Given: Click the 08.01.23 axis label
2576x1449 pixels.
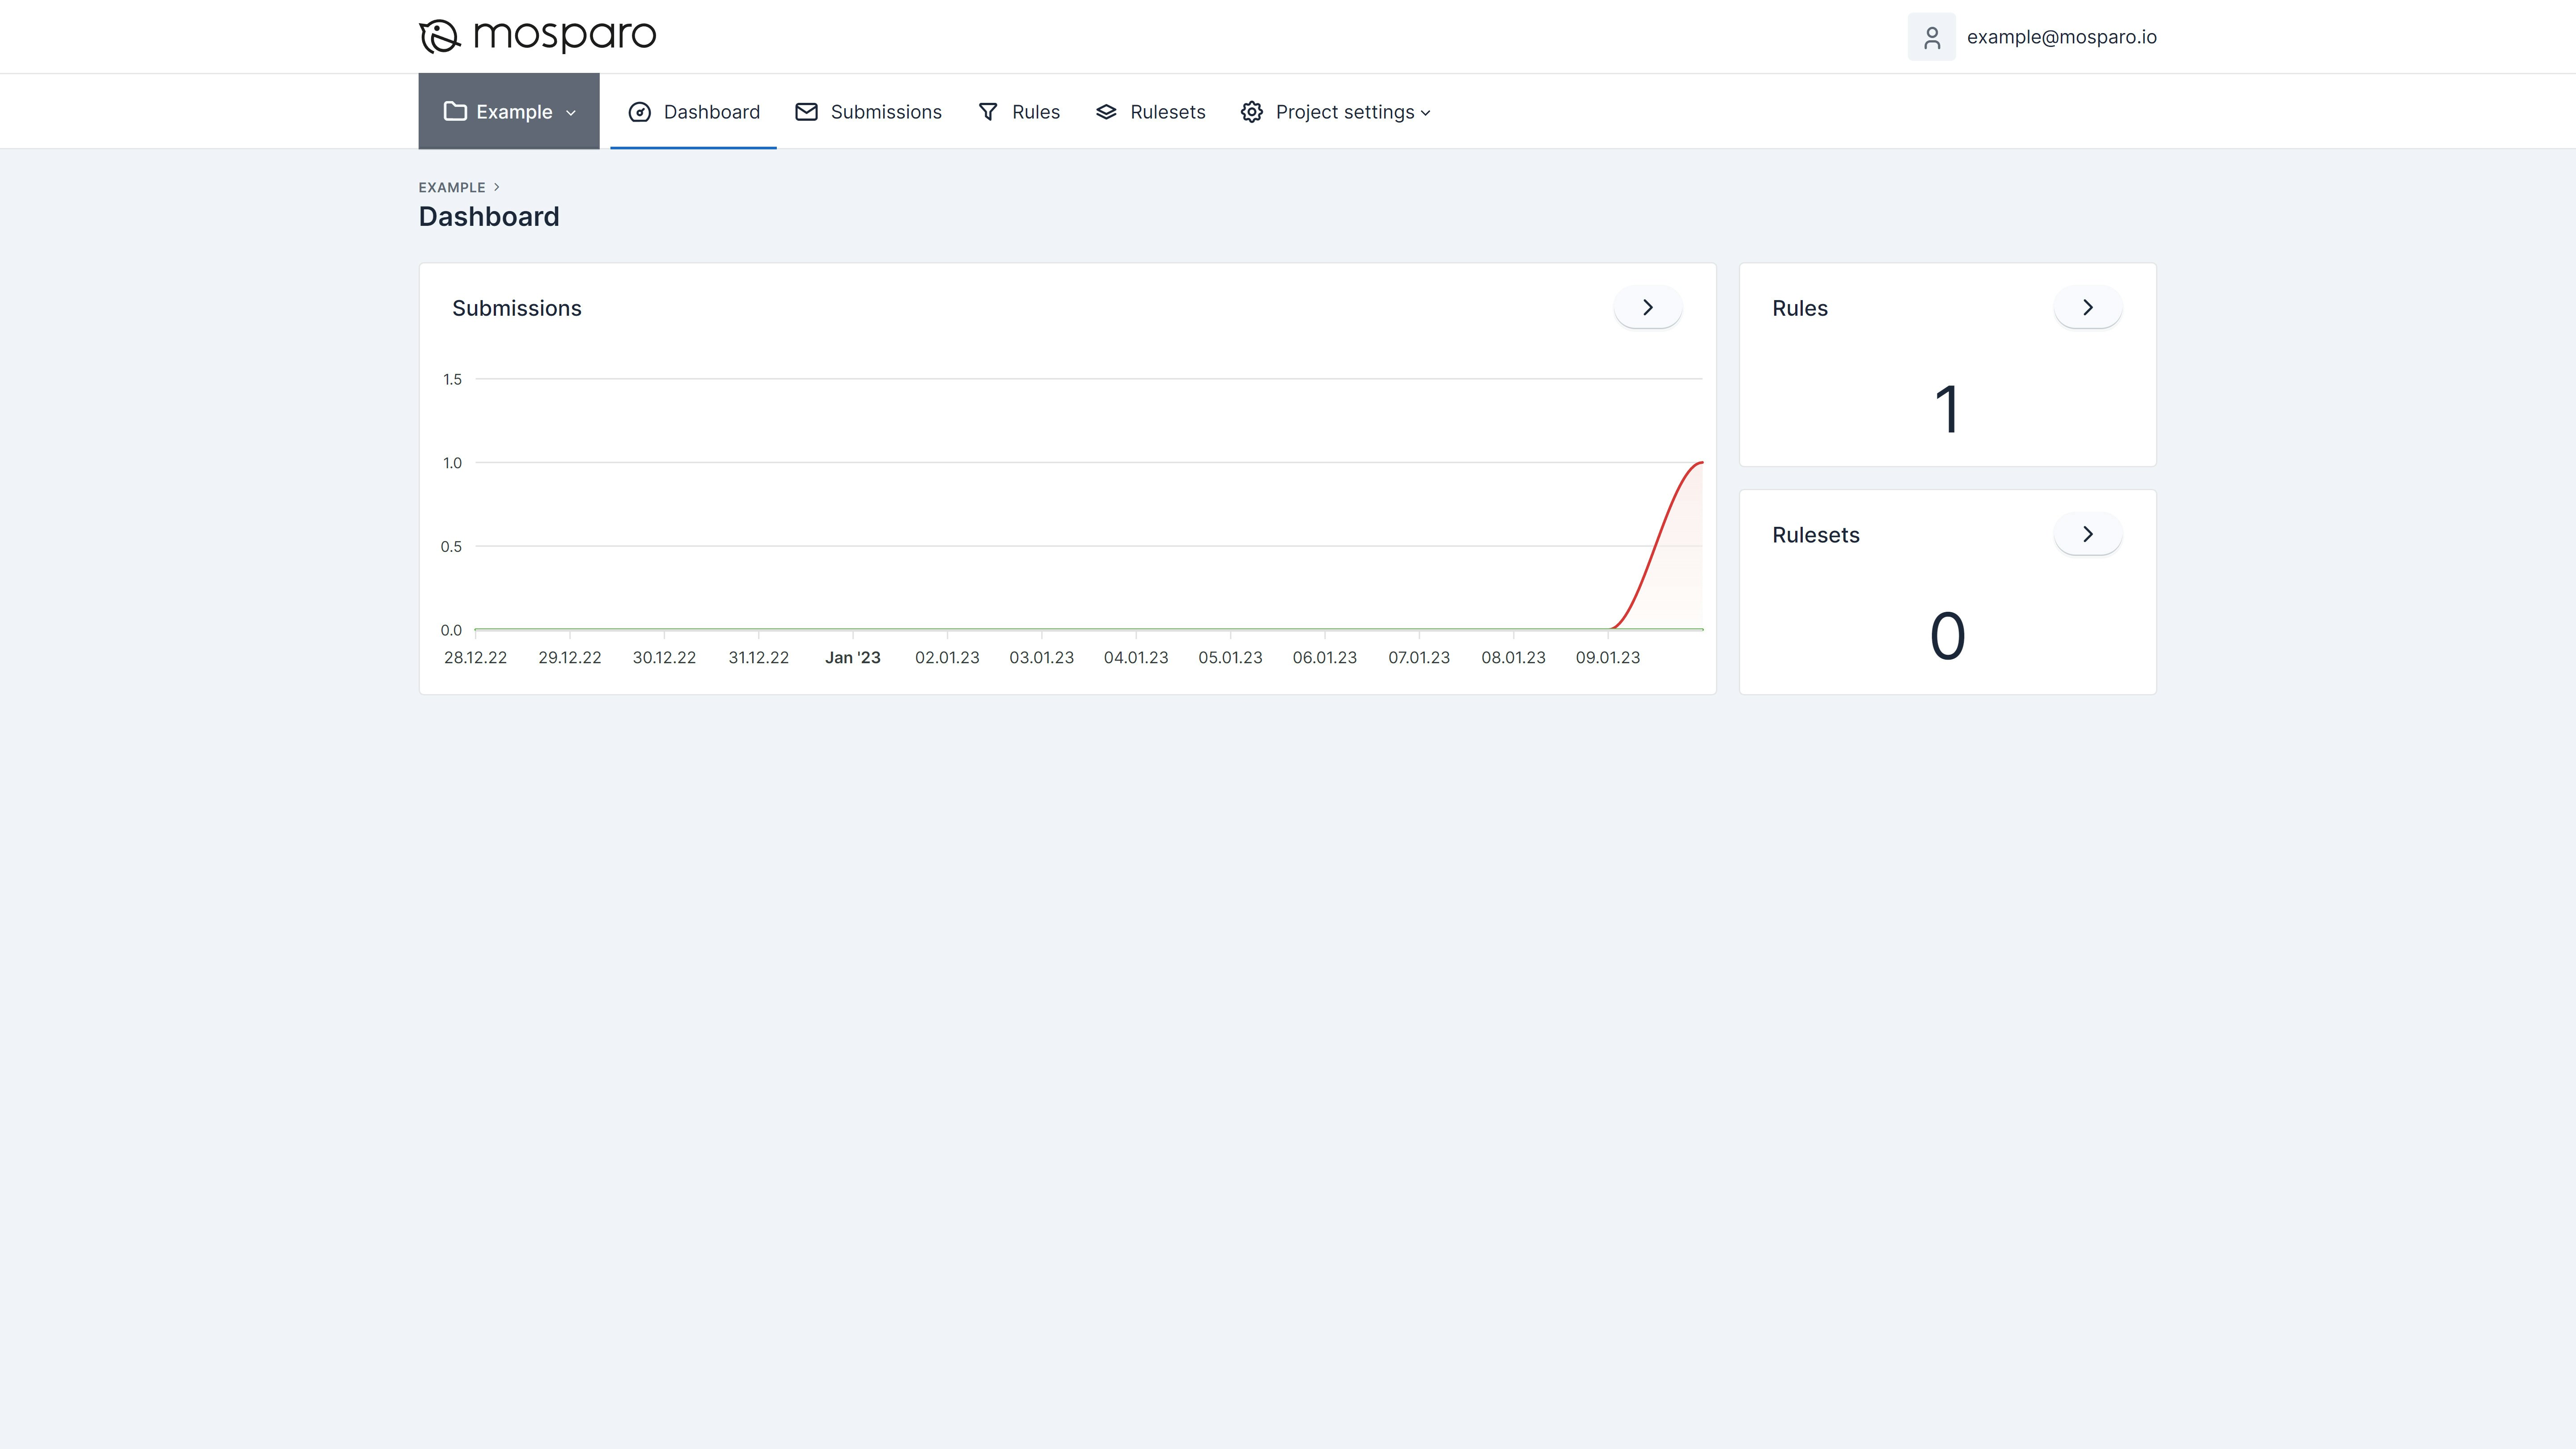Looking at the screenshot, I should (1513, 657).
